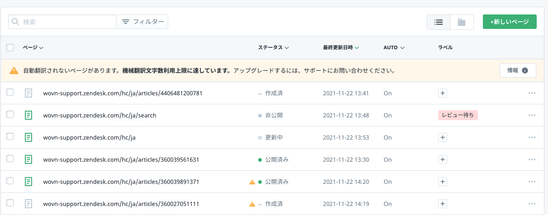548x215 pixels.
Task: Click AUTO On value for articles/360027051111
Action: [x=387, y=204]
